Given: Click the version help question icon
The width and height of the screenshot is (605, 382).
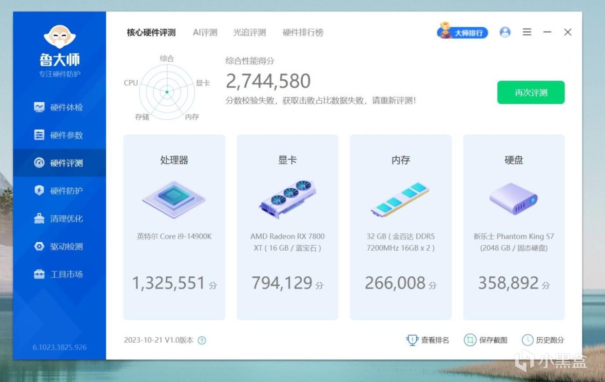Looking at the screenshot, I should [x=202, y=341].
